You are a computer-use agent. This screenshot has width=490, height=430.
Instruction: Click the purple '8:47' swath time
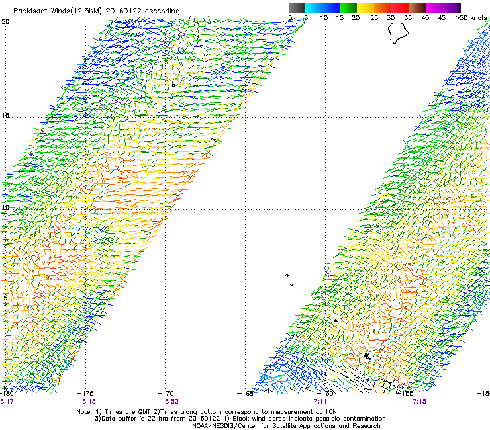click(x=7, y=402)
